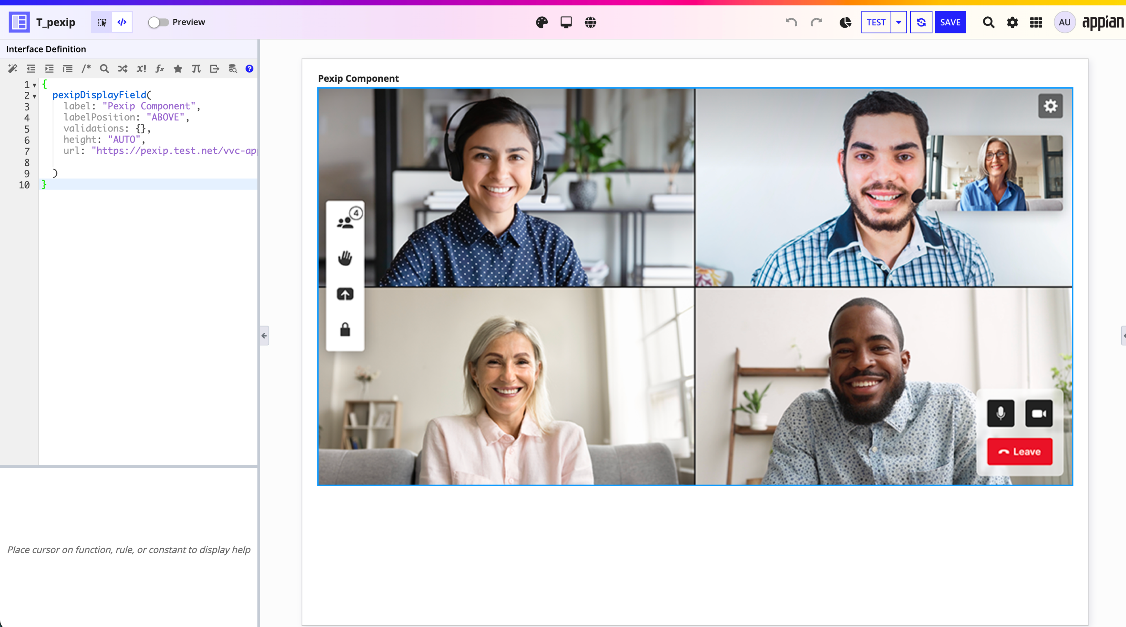This screenshot has width=1126, height=627.
Task: Click the share screen upload icon
Action: pyautogui.click(x=345, y=294)
